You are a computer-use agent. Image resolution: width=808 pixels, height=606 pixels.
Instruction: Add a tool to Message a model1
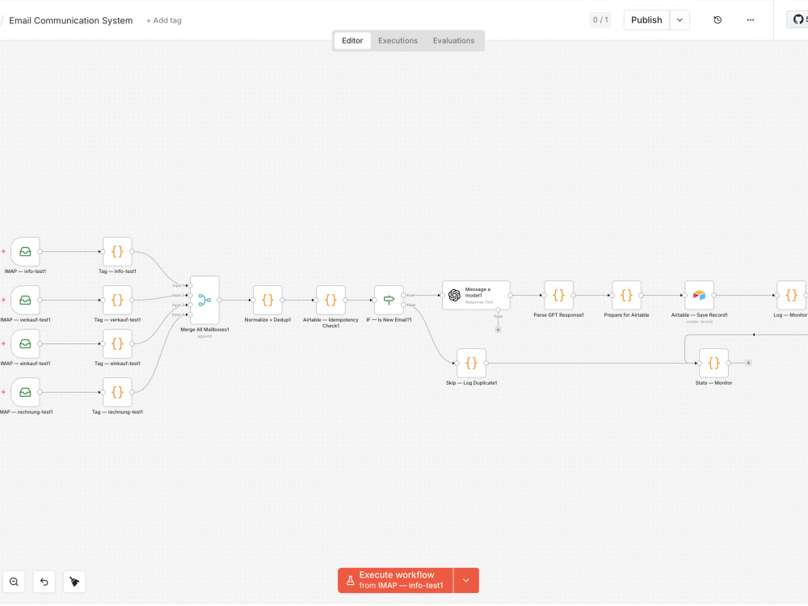[498, 330]
